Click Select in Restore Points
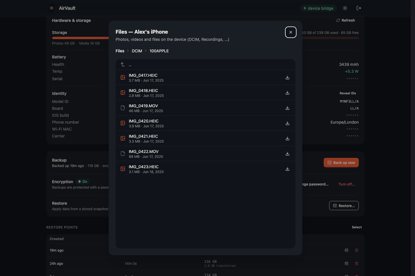The height and width of the screenshot is (276, 415). (x=357, y=227)
